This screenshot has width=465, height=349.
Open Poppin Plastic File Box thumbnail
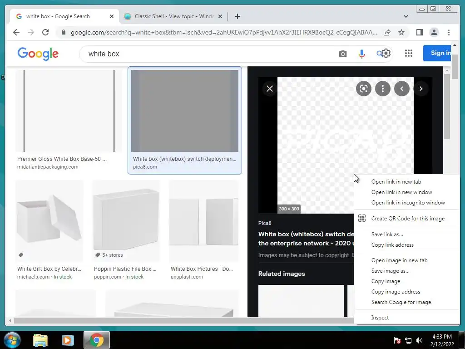point(126,221)
